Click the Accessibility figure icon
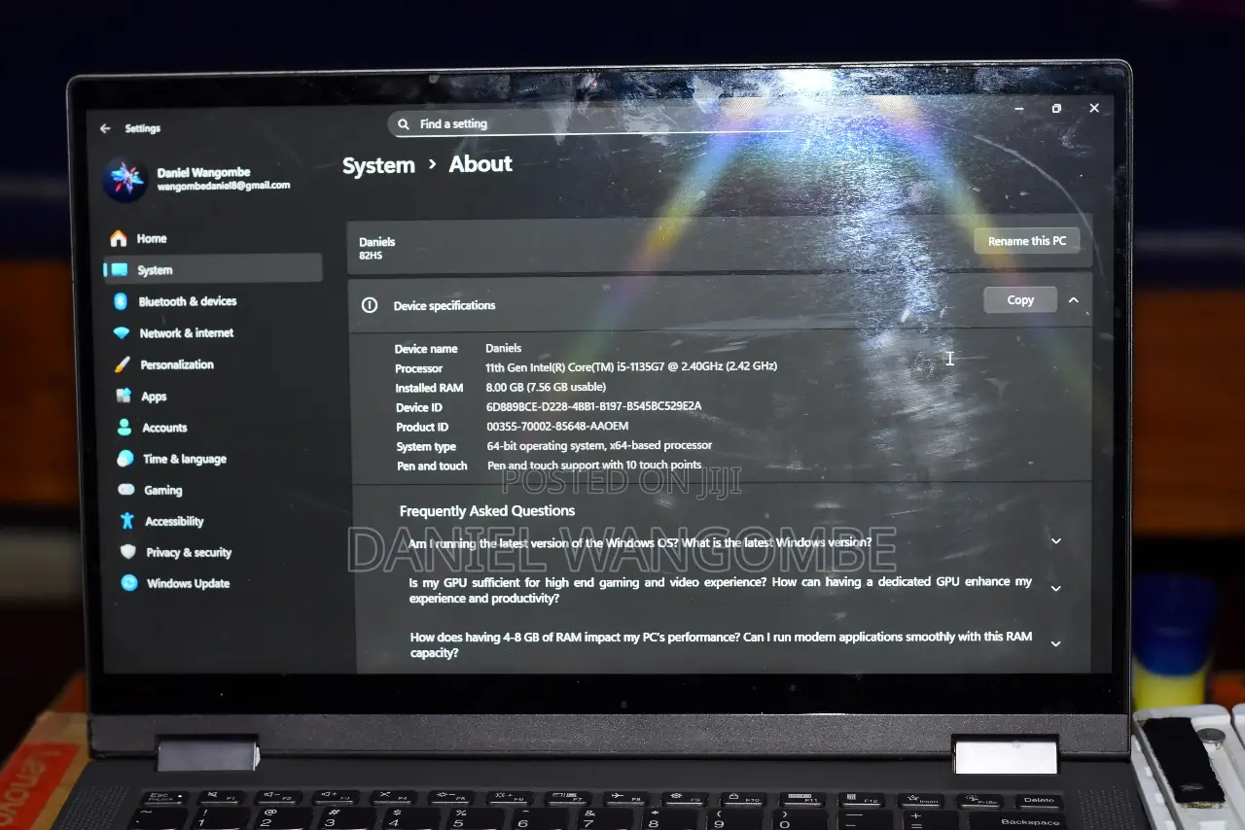The width and height of the screenshot is (1245, 830). point(127,521)
